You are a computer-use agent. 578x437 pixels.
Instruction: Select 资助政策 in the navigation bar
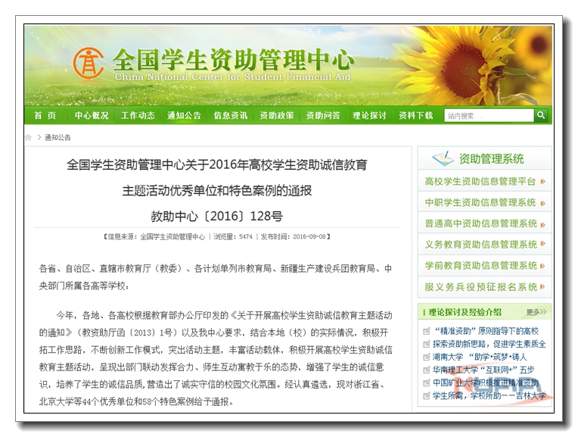click(277, 116)
